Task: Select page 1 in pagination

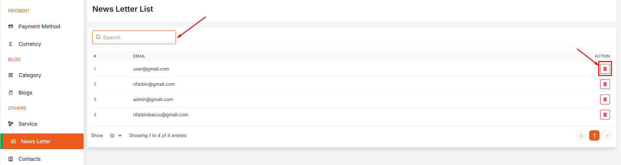Action: pyautogui.click(x=594, y=135)
